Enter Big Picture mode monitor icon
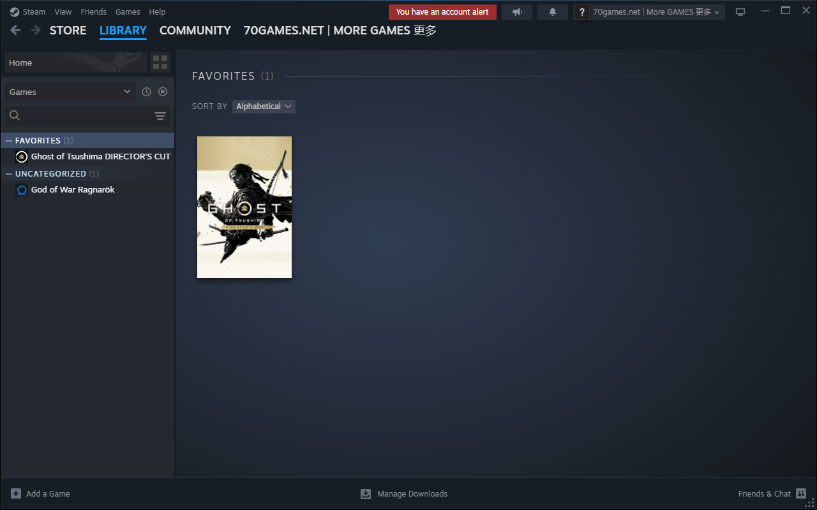The image size is (817, 510). [740, 12]
